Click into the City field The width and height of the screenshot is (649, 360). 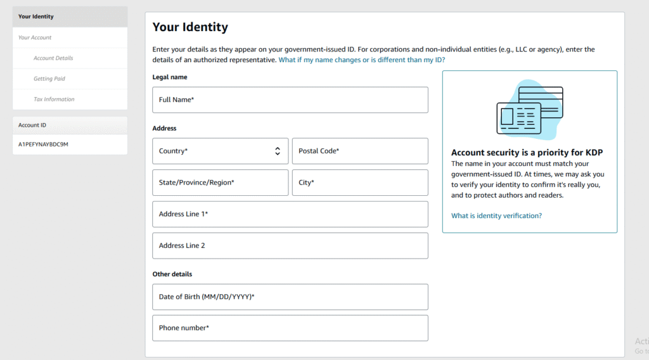(360, 183)
